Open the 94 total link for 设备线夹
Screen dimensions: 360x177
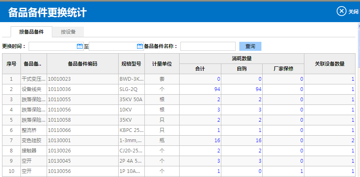click(217, 89)
